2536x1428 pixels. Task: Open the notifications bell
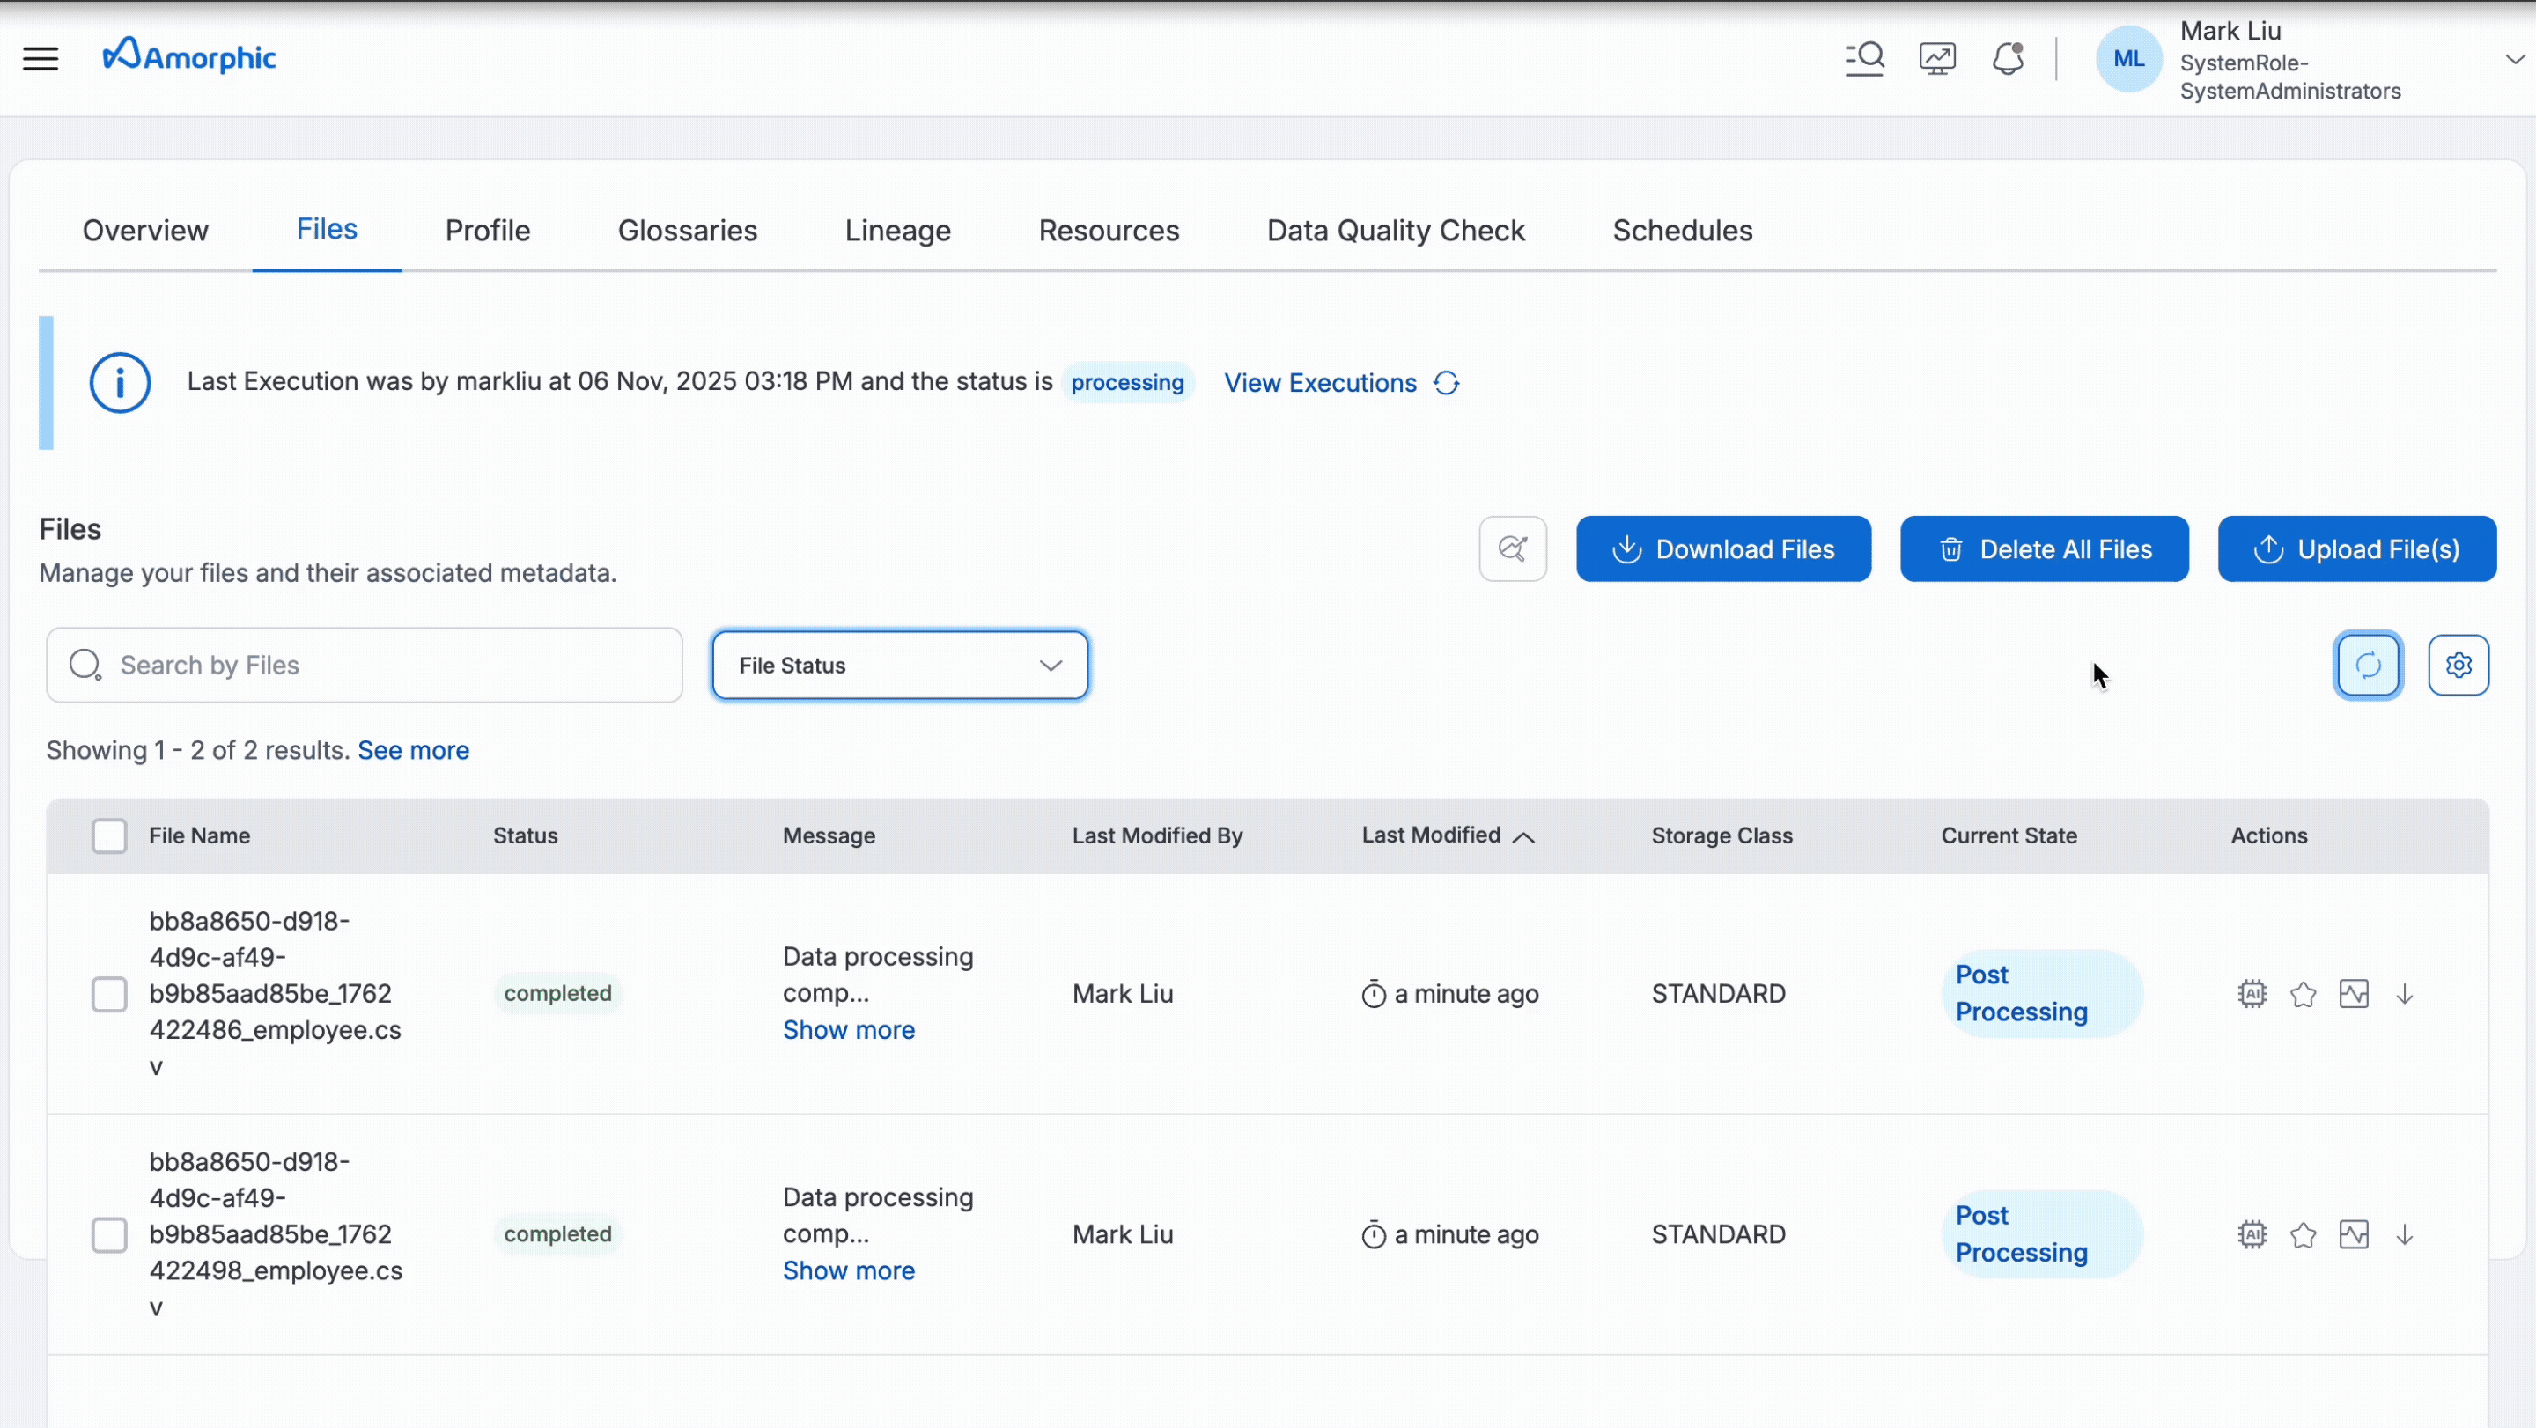coord(2008,59)
